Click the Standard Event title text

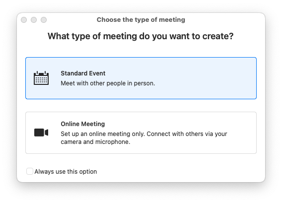(x=83, y=73)
